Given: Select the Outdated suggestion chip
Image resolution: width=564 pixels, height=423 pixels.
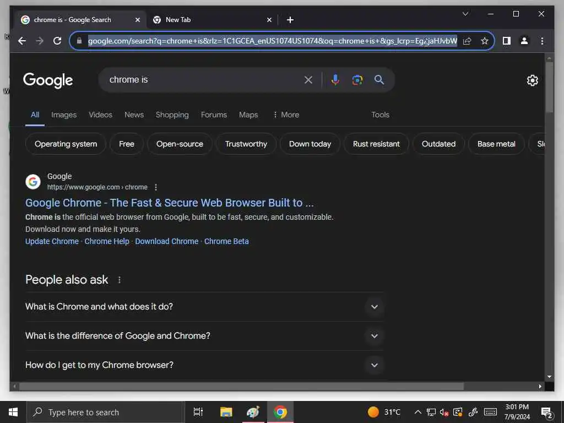Looking at the screenshot, I should tap(438, 144).
